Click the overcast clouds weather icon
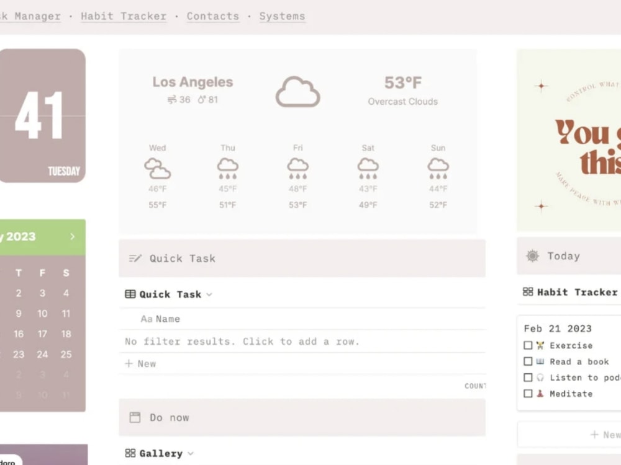The image size is (621, 465). tap(297, 91)
